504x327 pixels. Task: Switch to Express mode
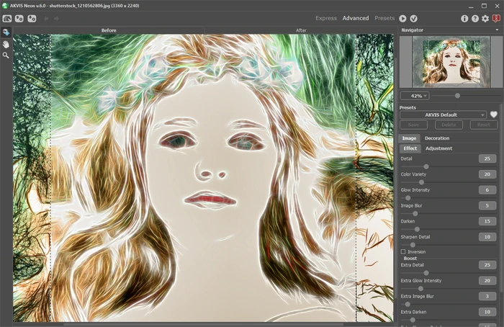[326, 18]
